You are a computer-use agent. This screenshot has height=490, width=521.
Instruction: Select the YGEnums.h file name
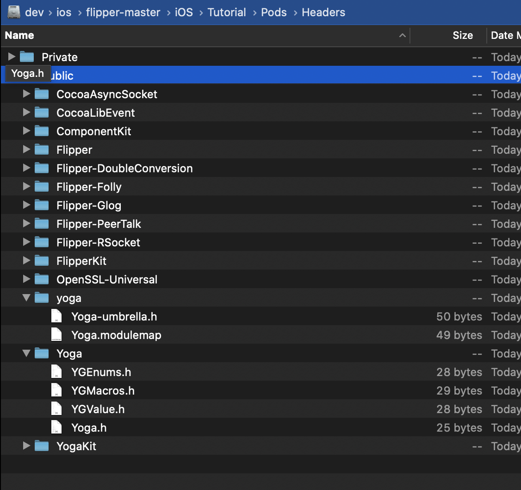click(101, 372)
